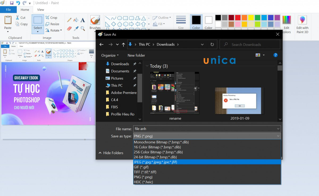Switch to the View ribbon tab
The height and width of the screenshot is (196, 319).
click(40, 10)
